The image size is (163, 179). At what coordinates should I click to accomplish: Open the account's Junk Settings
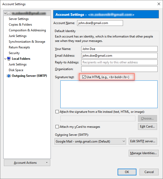(18, 36)
